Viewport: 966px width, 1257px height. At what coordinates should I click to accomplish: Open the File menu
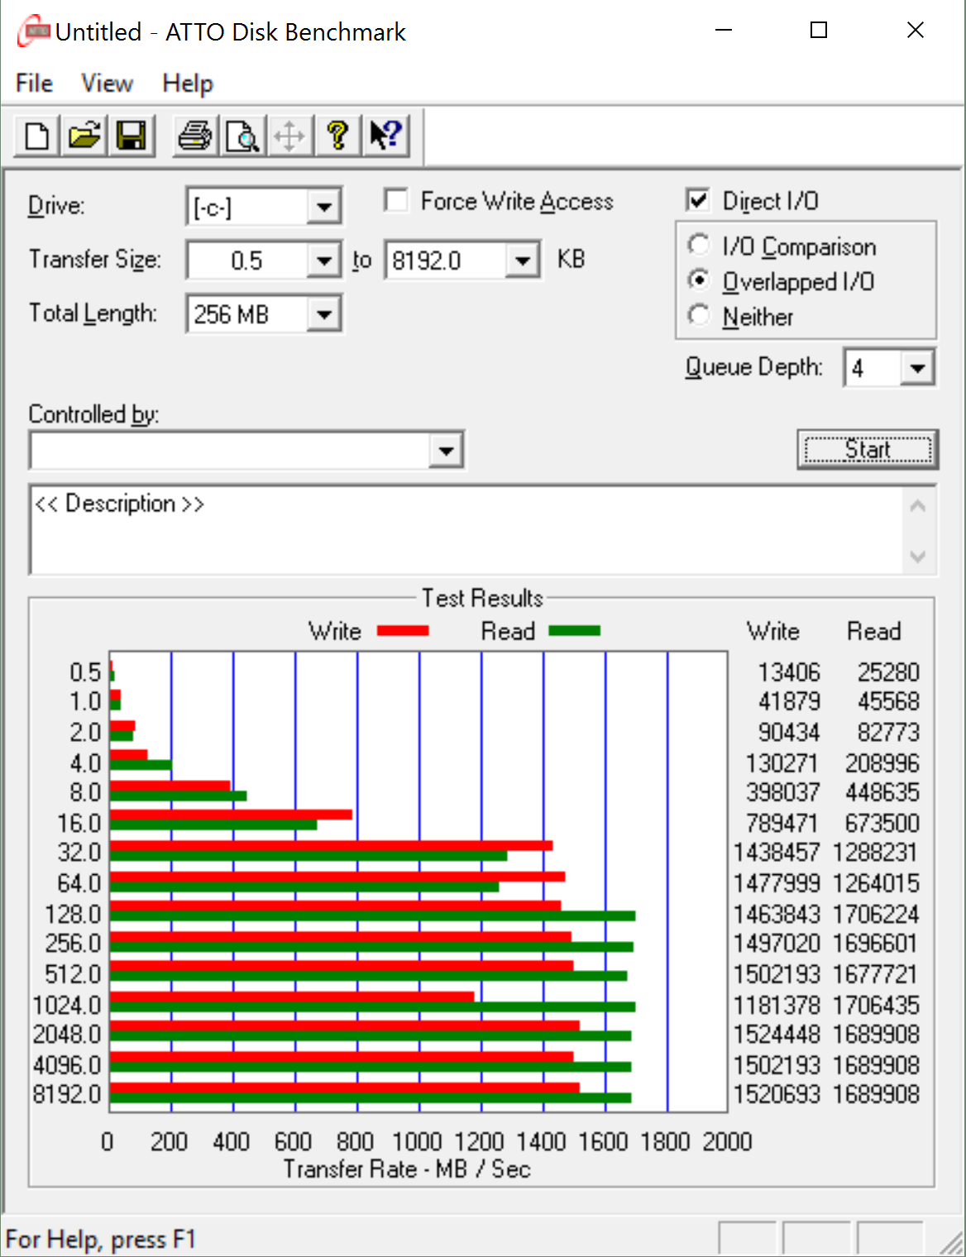[x=34, y=84]
